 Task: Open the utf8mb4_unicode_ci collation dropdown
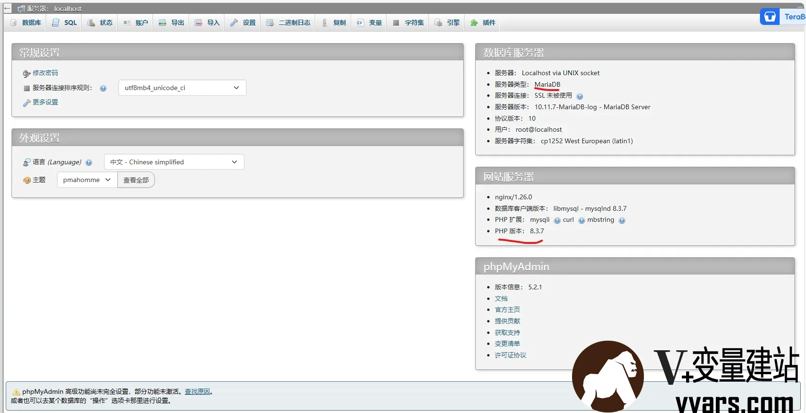coord(182,88)
